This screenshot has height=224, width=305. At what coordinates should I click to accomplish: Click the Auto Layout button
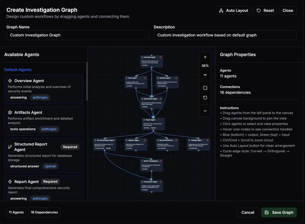(233, 11)
